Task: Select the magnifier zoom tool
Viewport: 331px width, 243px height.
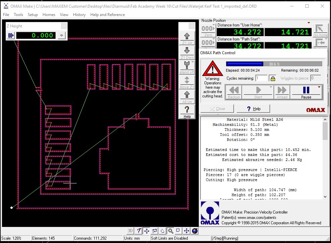Action: coord(171,231)
